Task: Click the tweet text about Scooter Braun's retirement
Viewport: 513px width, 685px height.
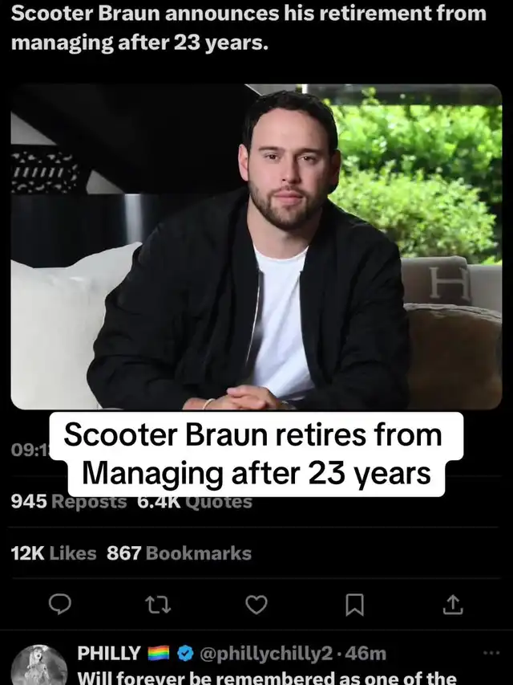Action: (248, 27)
